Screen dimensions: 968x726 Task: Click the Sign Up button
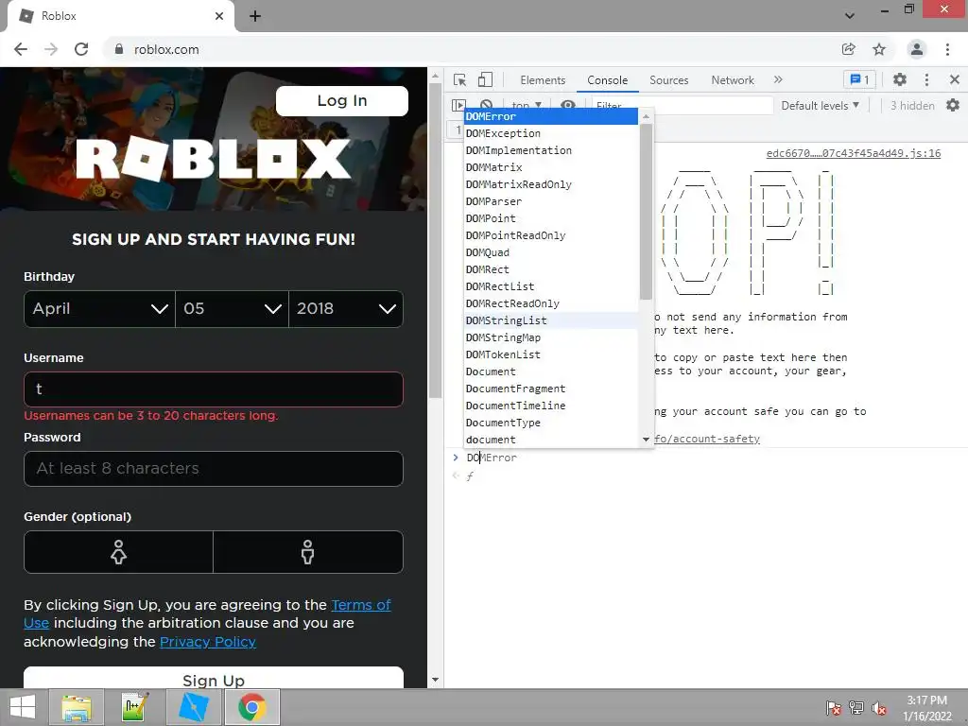click(214, 678)
